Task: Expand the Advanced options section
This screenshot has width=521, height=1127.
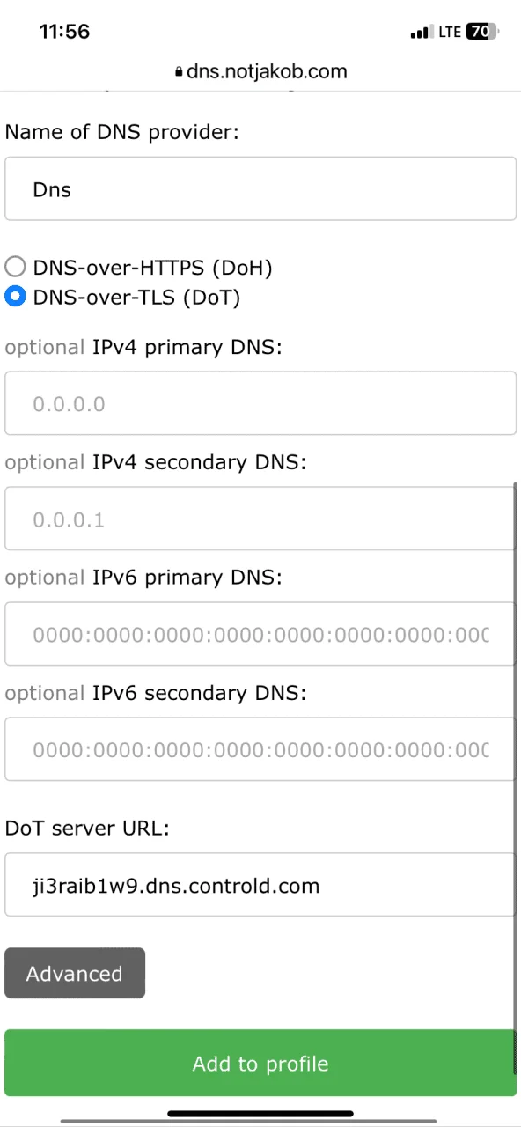Action: point(75,973)
